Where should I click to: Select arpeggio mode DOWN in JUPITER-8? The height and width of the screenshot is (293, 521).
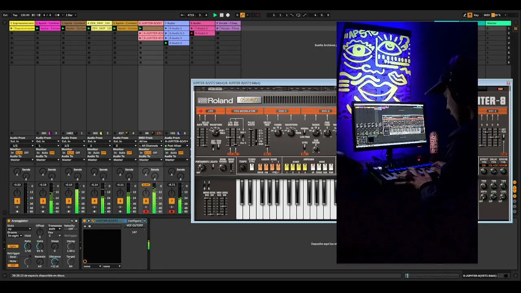(x=319, y=167)
